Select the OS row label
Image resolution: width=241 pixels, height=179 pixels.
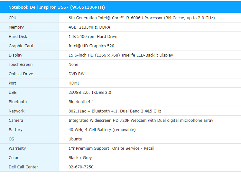coord(11,139)
